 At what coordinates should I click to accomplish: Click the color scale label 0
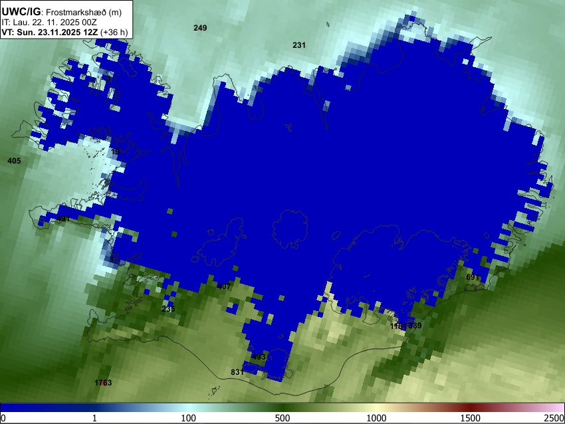[3, 418]
